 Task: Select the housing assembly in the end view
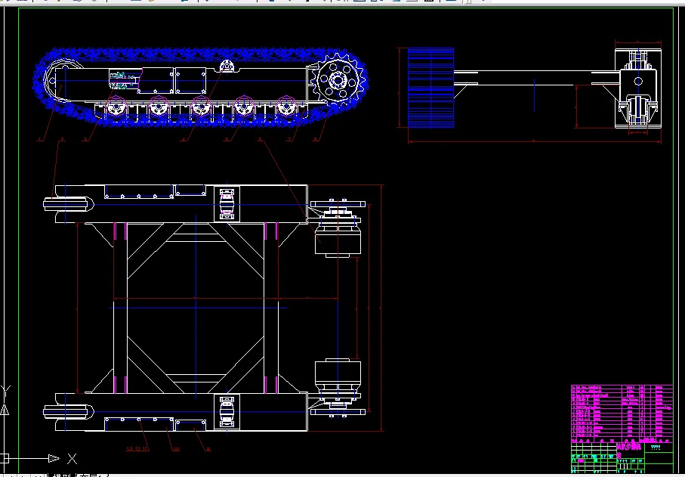pos(638,88)
